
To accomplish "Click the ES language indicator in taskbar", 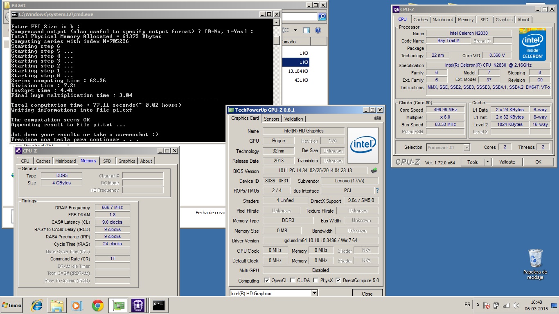I will [x=467, y=305].
